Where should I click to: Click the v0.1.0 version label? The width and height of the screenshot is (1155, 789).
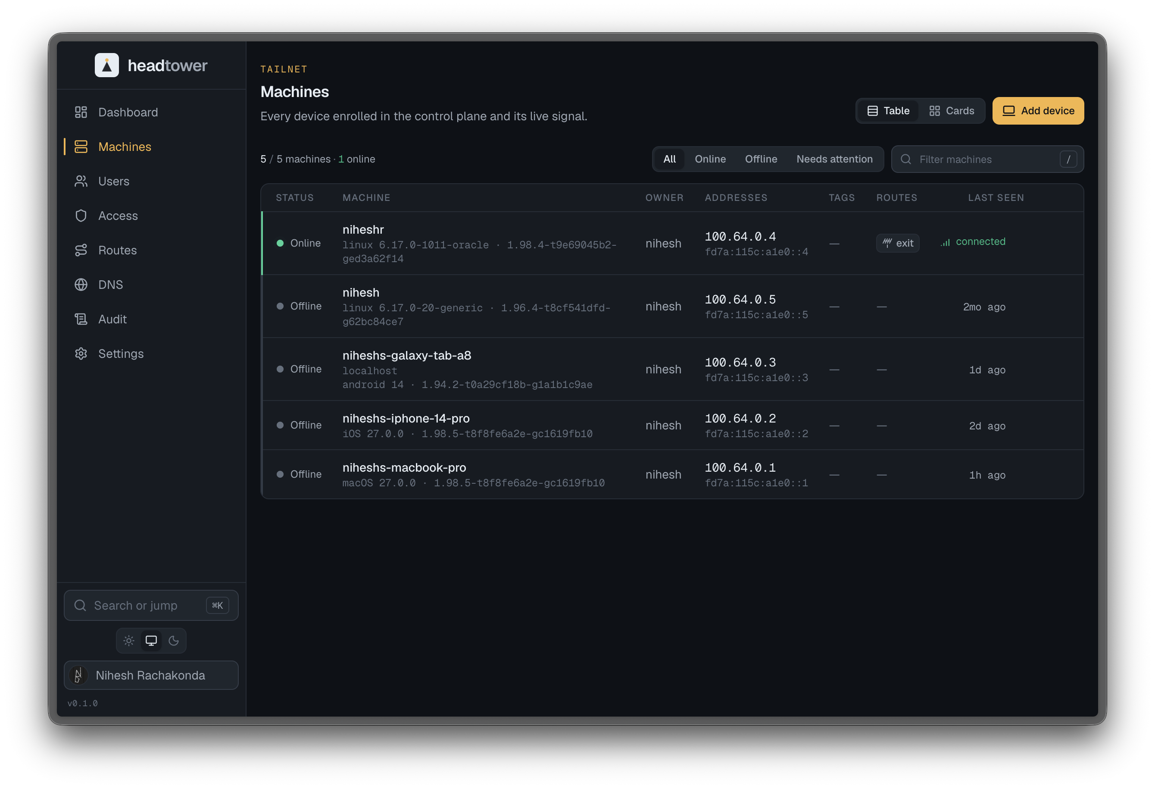[82, 704]
